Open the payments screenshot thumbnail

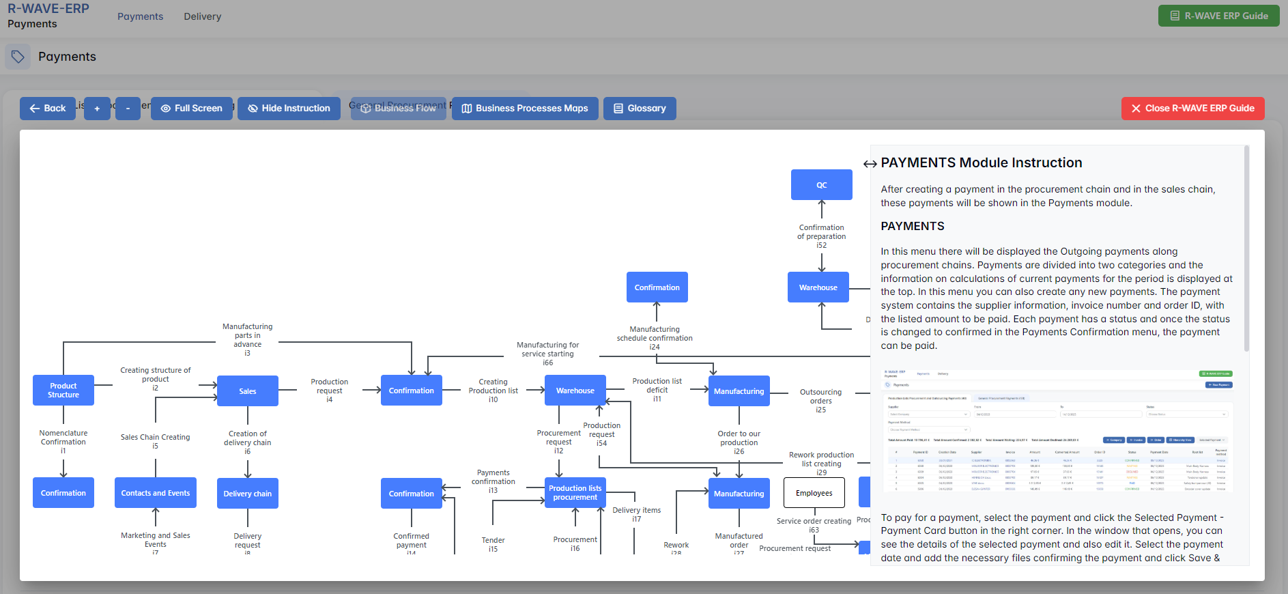click(x=1059, y=431)
